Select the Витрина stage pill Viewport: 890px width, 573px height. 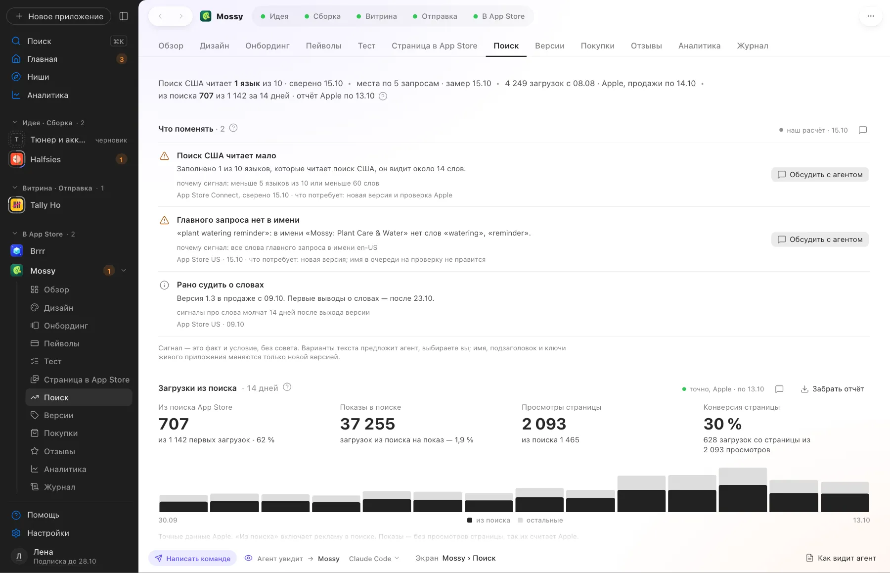pos(376,16)
